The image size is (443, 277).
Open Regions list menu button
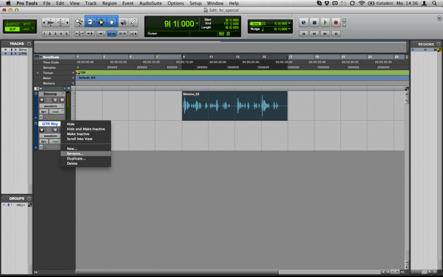pyautogui.click(x=438, y=44)
